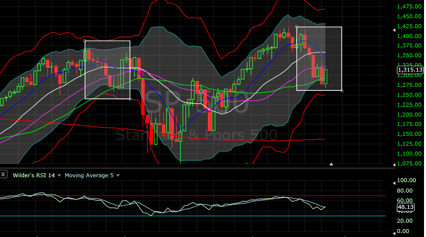Click the 1,100.00 price axis label
Screen dimensions: 426x237
409,154
